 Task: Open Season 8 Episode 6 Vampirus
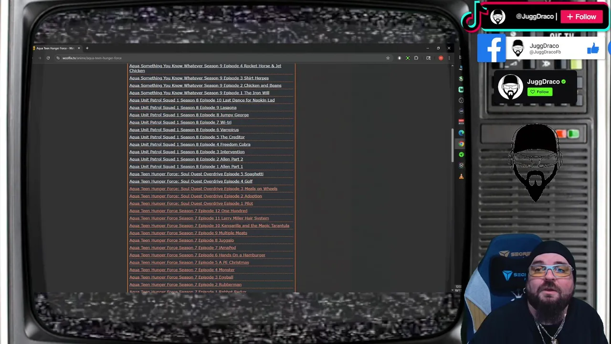click(184, 129)
